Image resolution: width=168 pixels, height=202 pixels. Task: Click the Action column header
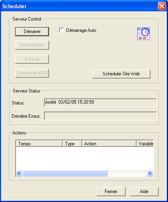point(109,144)
